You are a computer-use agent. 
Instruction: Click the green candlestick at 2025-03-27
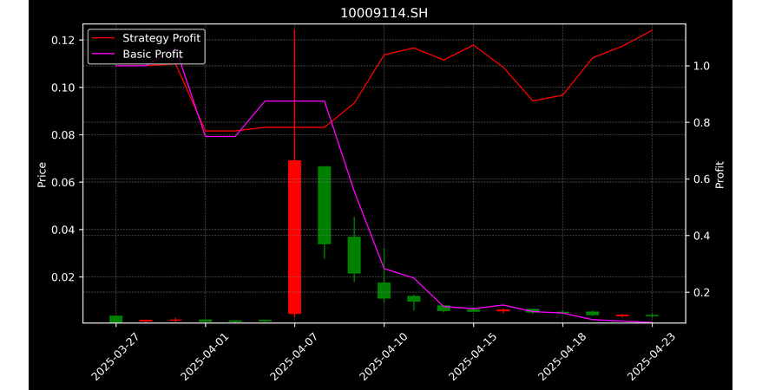pos(115,319)
